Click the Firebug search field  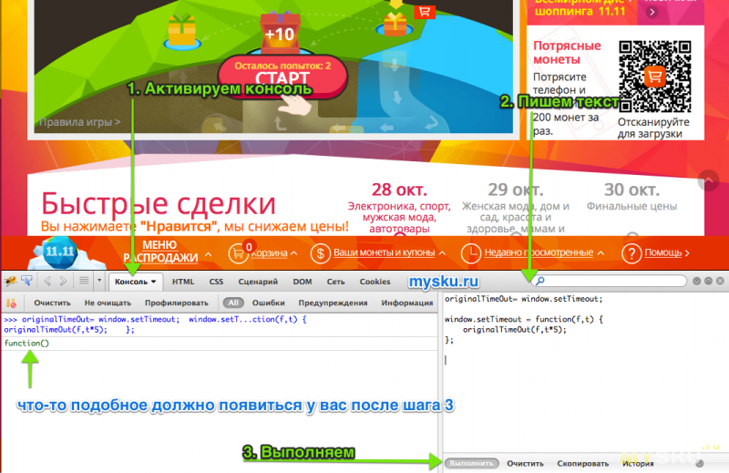609,281
